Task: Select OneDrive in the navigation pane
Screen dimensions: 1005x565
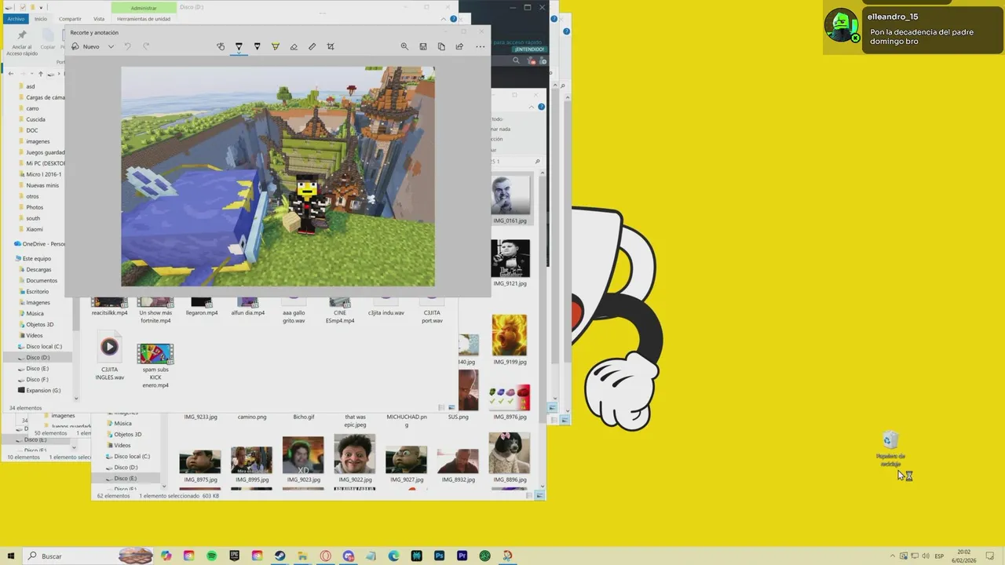Action: pos(39,244)
